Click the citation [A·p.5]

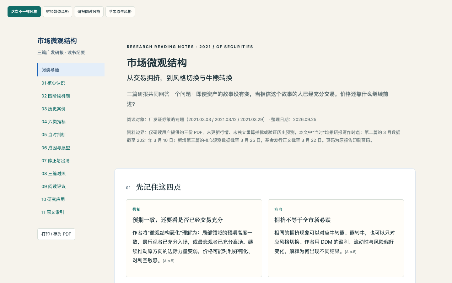(x=169, y=261)
